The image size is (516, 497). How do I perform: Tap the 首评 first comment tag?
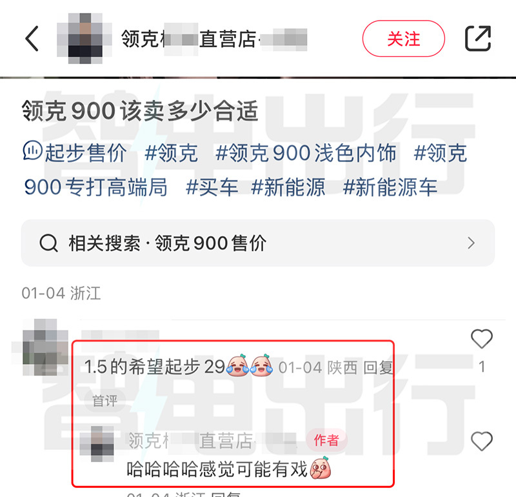pyautogui.click(x=104, y=401)
